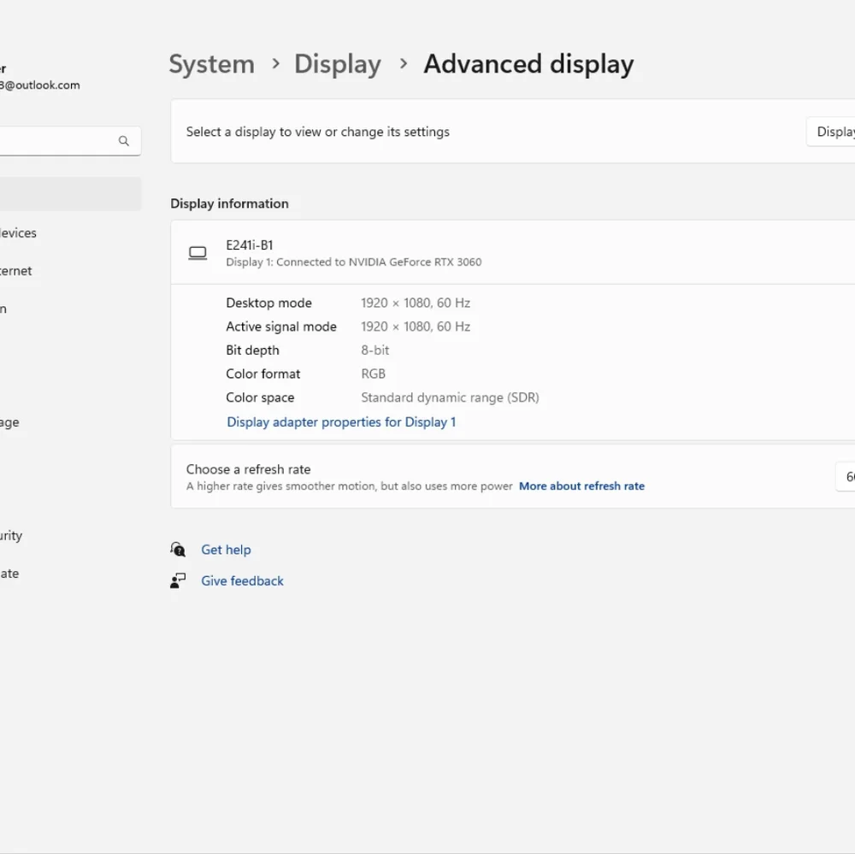Open Network & internet in the sidebar
Screen dimensions: 855x854
click(x=15, y=271)
